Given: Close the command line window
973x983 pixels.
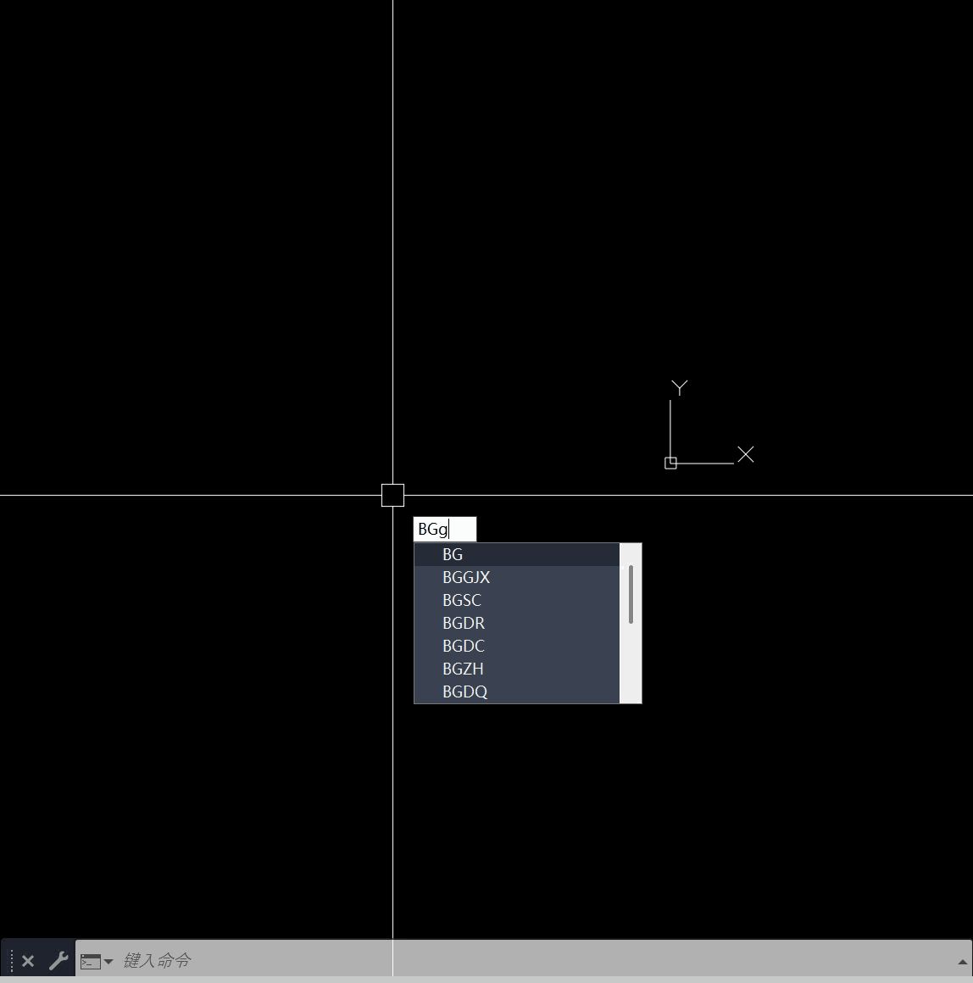Looking at the screenshot, I should pos(28,961).
